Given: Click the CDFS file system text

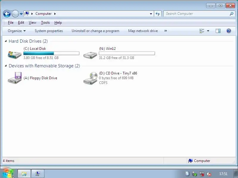Looking at the screenshot, I should [103, 83].
